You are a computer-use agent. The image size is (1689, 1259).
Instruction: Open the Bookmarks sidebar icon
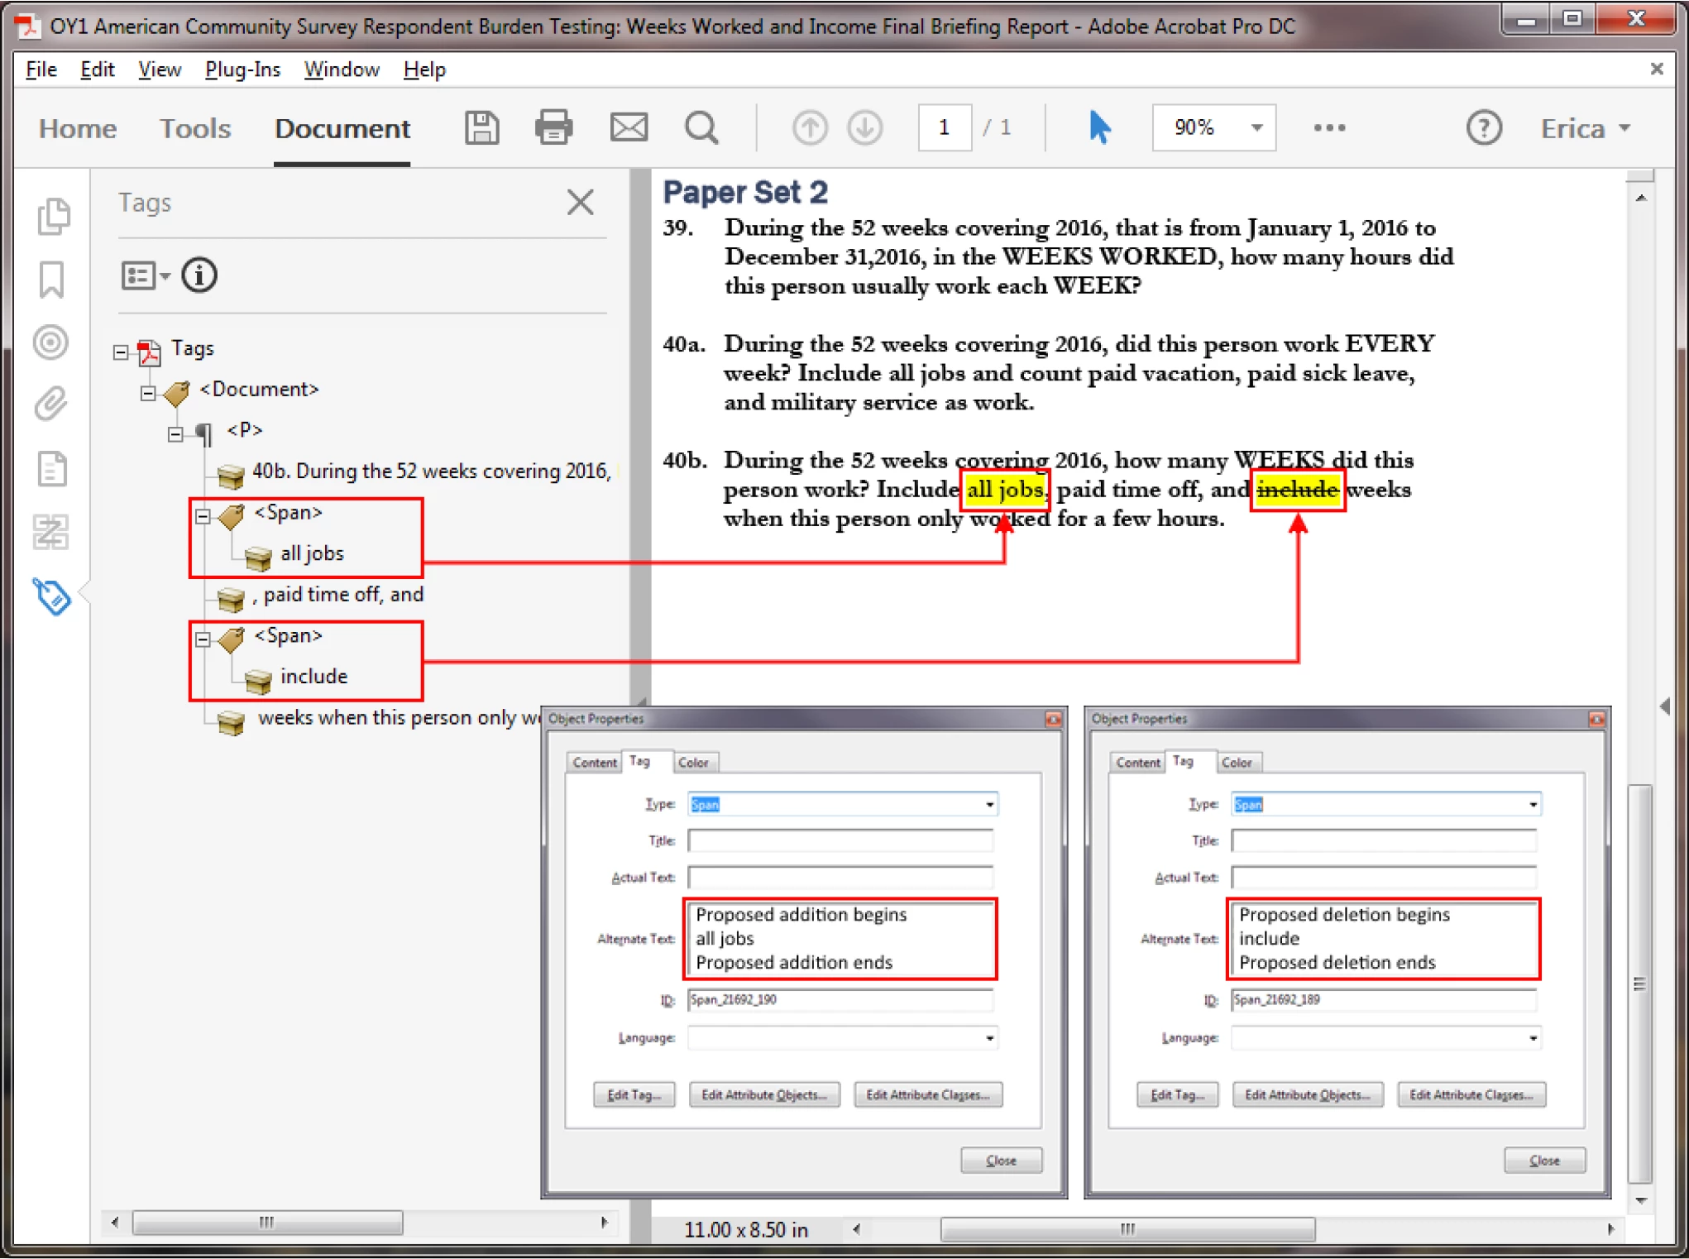[x=51, y=280]
